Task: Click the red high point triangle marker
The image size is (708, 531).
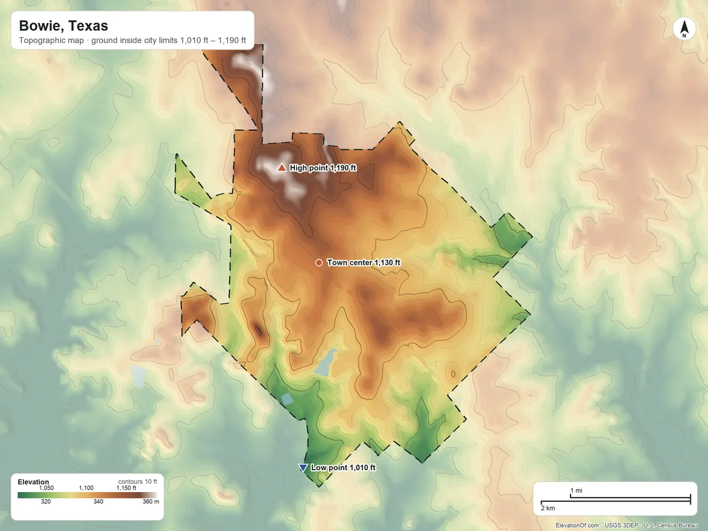Action: tap(281, 168)
